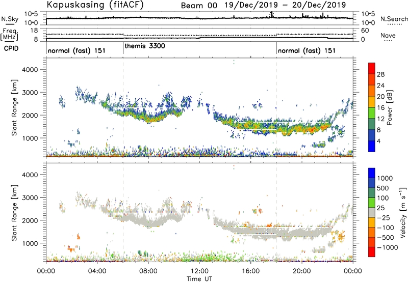Select the 16:00 time axis label
Screen dimensions: 408x282
click(250, 271)
